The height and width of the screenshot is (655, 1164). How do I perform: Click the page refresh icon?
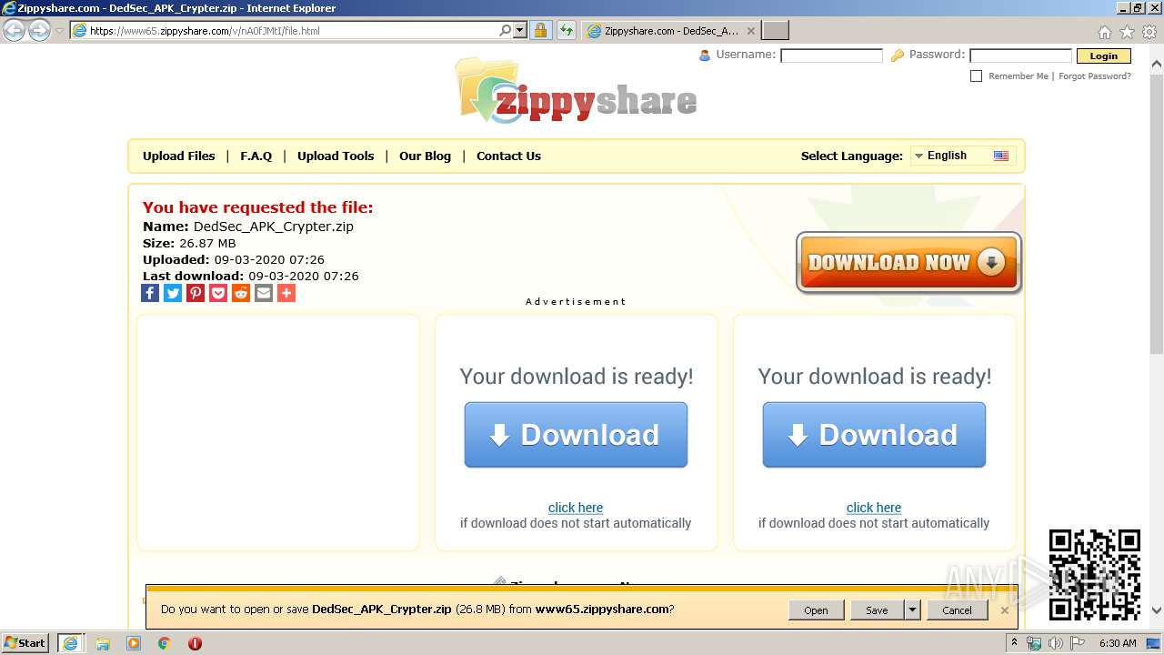(567, 30)
